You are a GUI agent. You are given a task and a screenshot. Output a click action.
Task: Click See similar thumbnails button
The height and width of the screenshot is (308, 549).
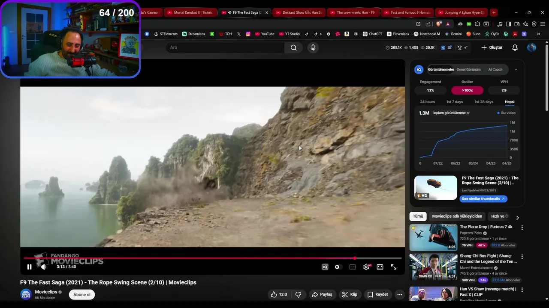click(483, 198)
